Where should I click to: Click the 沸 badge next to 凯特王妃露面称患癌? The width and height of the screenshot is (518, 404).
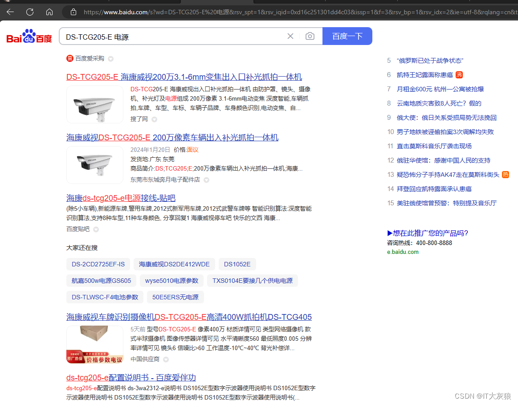click(459, 75)
